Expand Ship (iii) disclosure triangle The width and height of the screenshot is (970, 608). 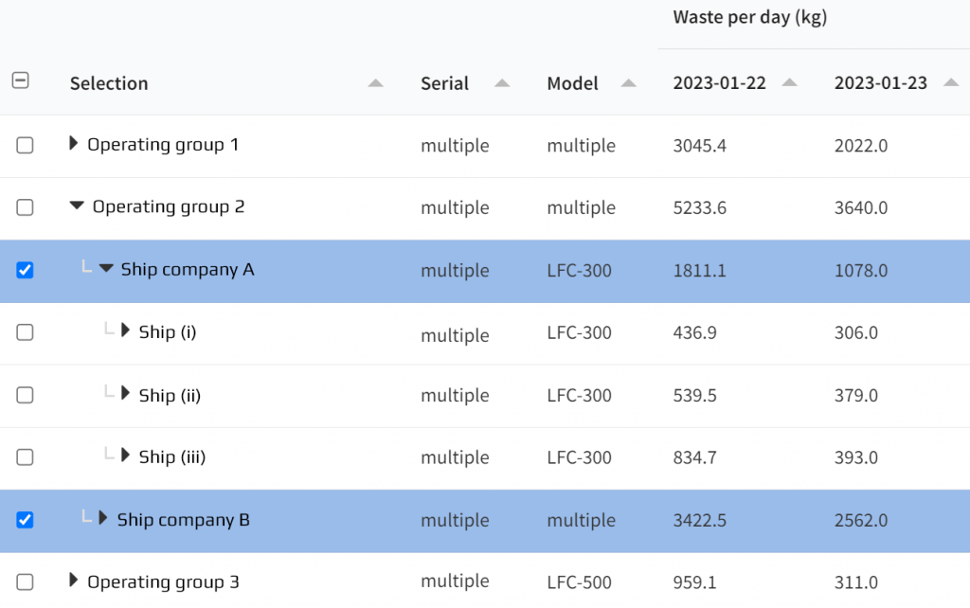click(x=126, y=456)
